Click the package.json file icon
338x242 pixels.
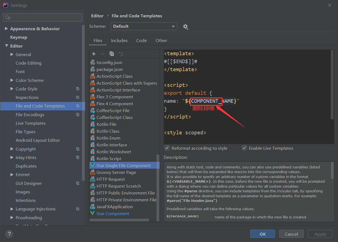93,69
